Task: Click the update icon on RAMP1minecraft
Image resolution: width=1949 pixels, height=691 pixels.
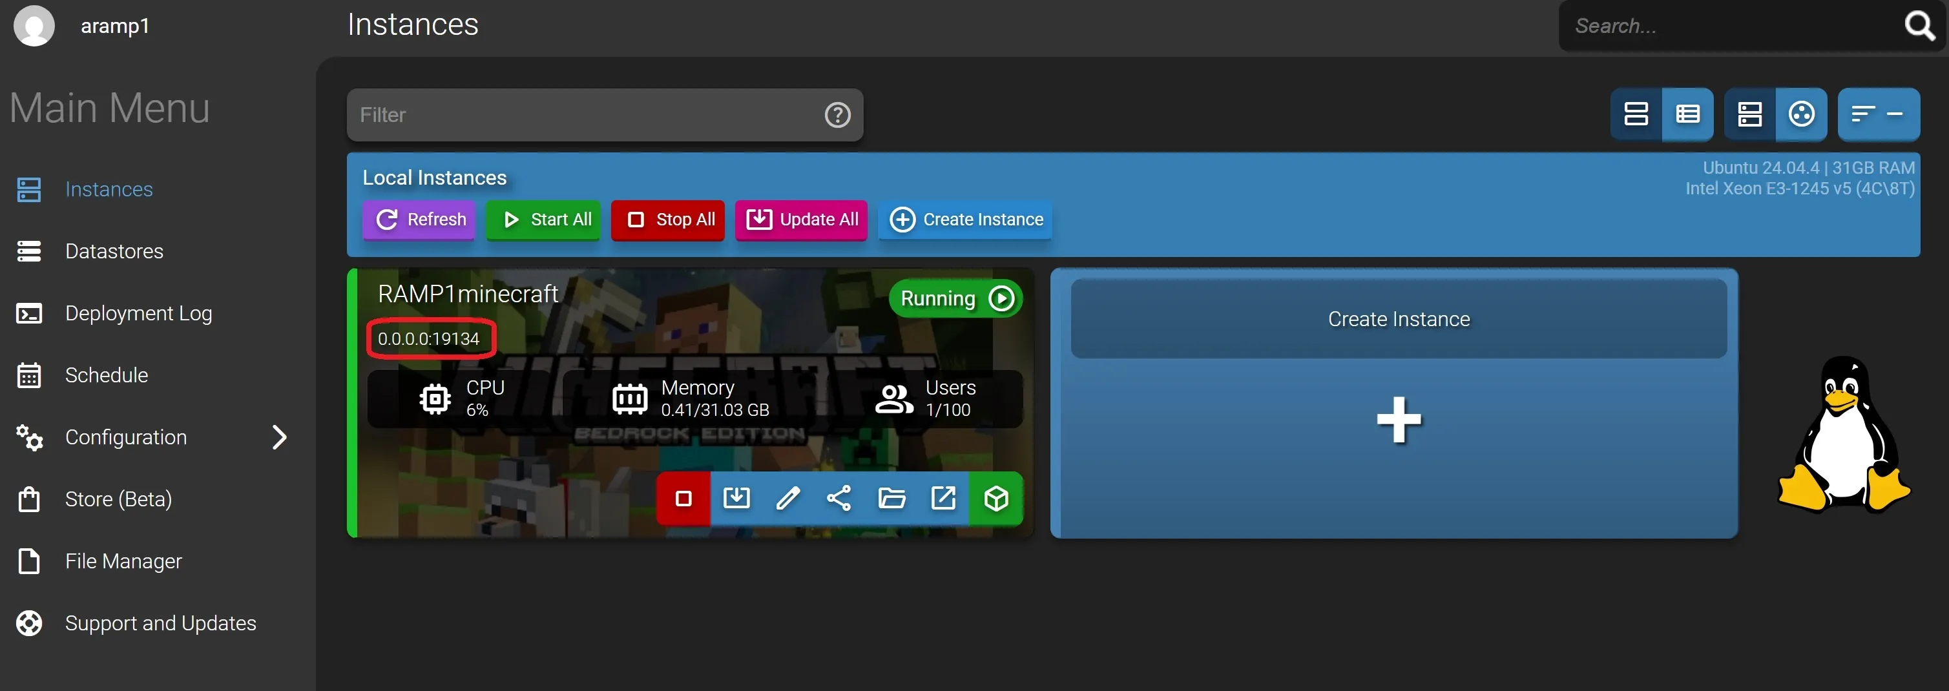Action: pyautogui.click(x=736, y=498)
